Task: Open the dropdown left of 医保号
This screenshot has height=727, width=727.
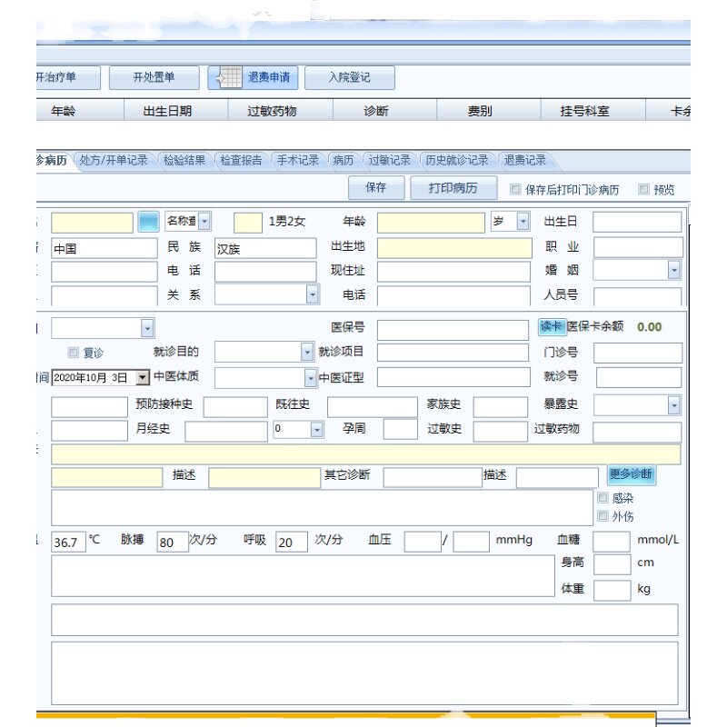Action: tap(147, 328)
